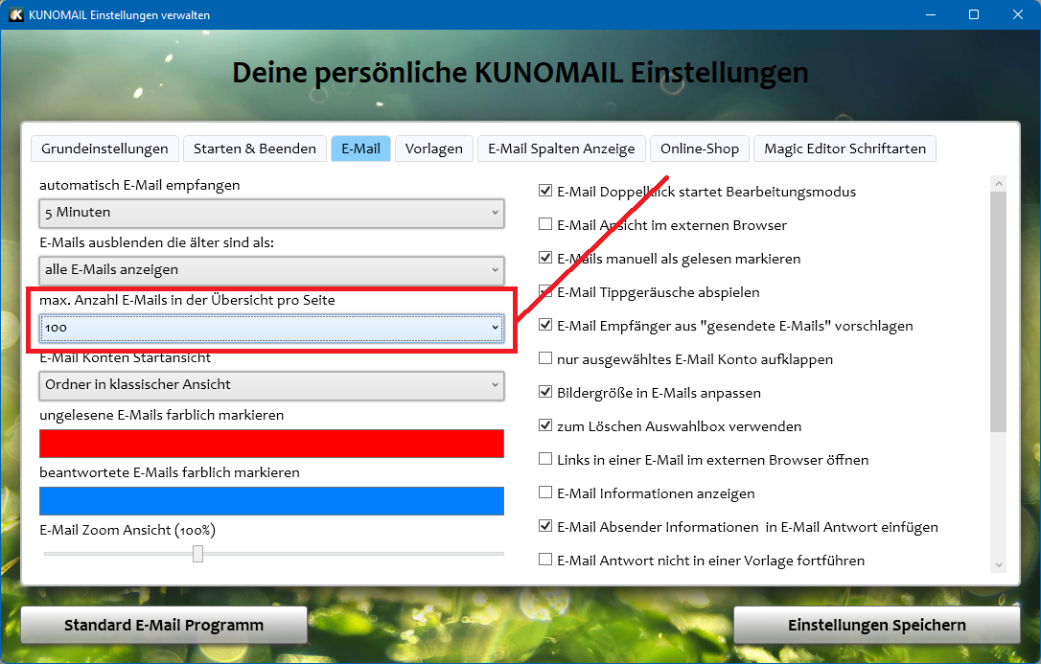Open the Vorlagen tab

coord(434,149)
